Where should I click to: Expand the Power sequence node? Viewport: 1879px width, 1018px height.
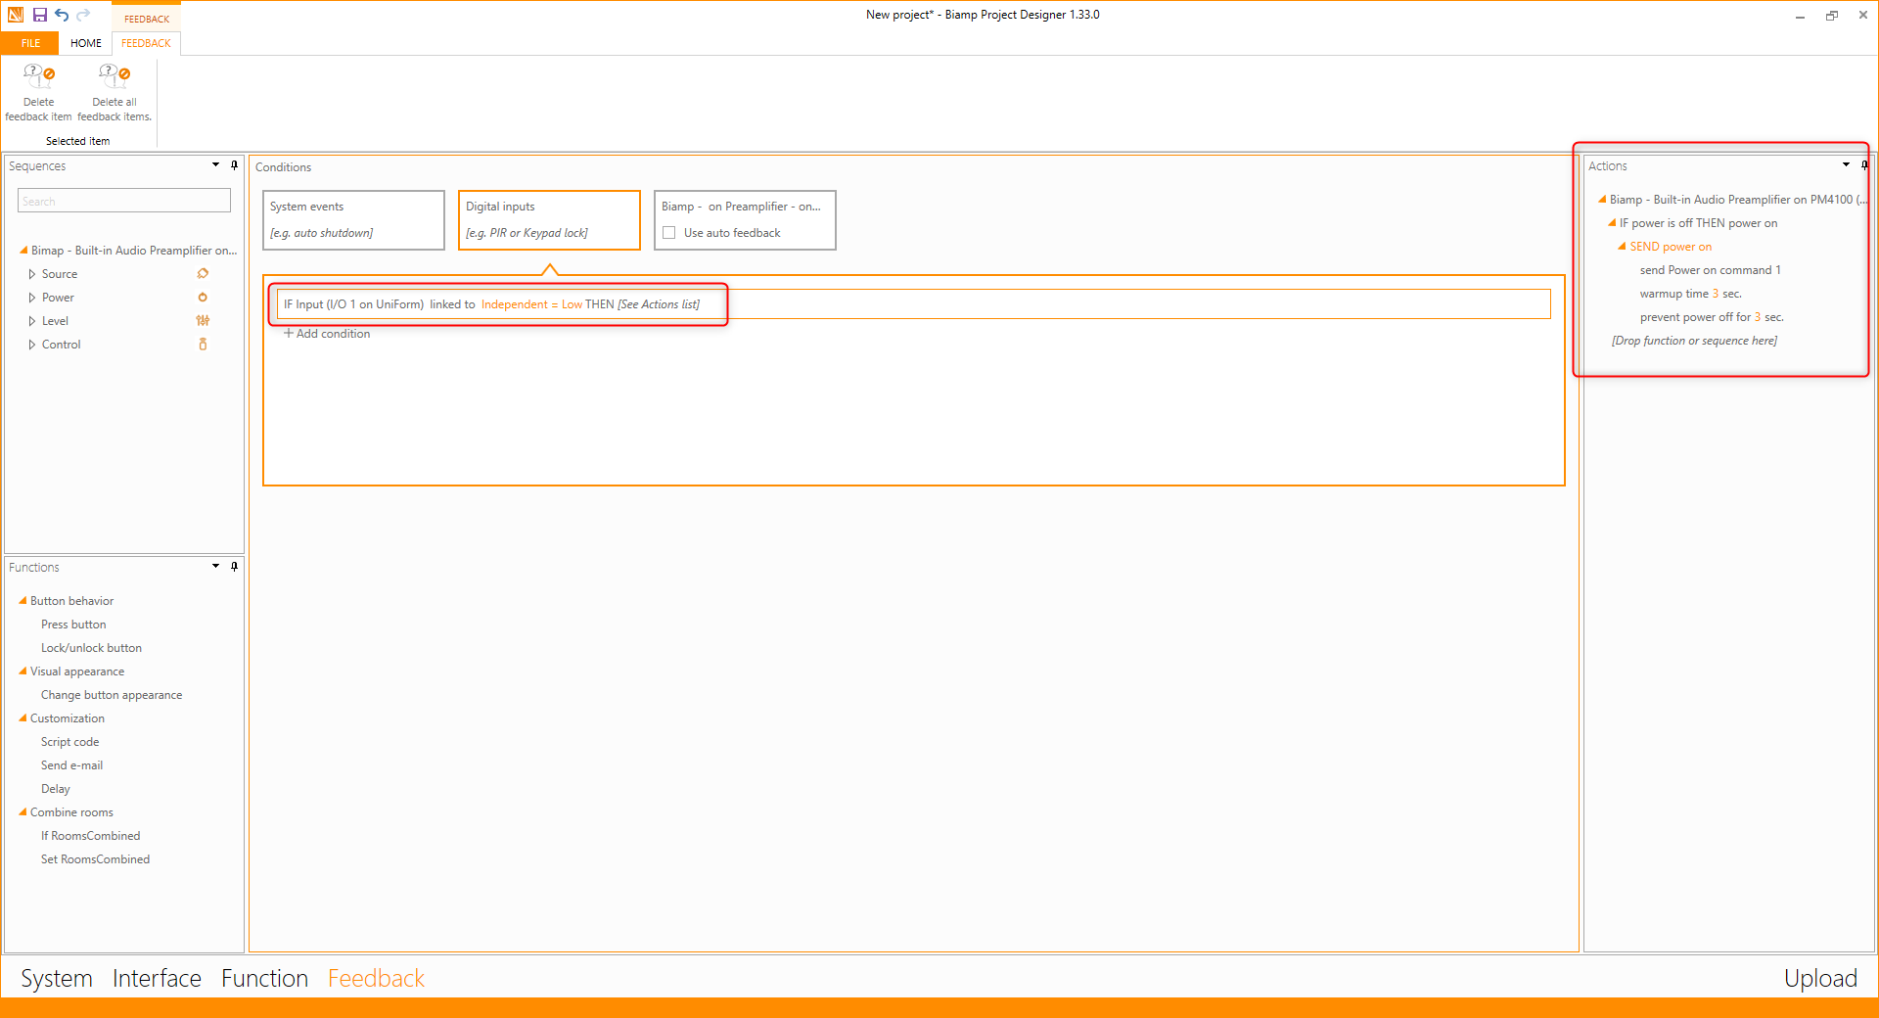point(31,298)
